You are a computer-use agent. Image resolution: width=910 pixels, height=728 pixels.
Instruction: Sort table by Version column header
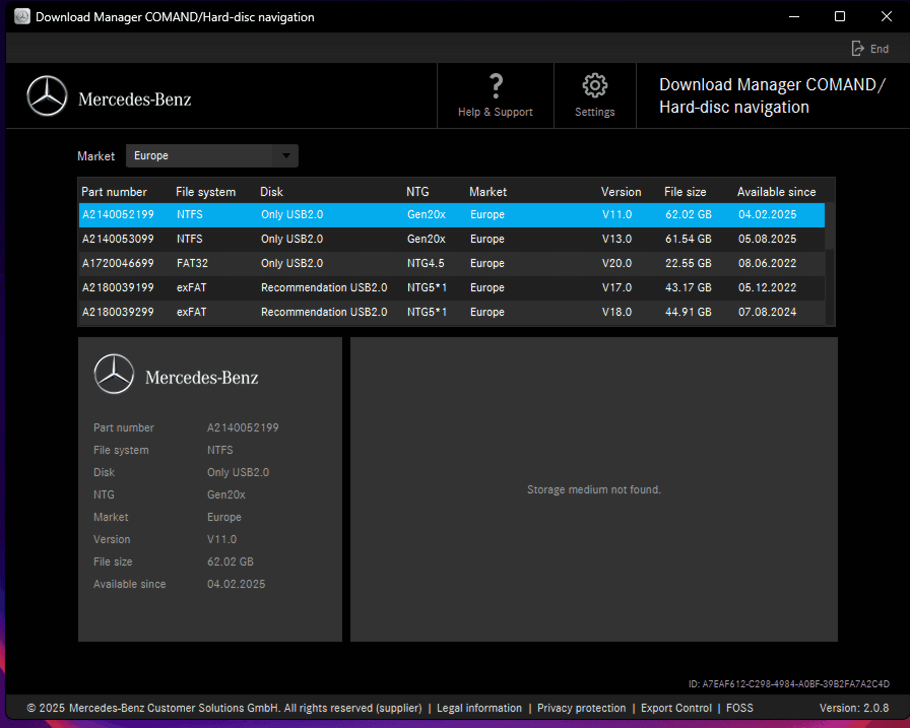621,192
